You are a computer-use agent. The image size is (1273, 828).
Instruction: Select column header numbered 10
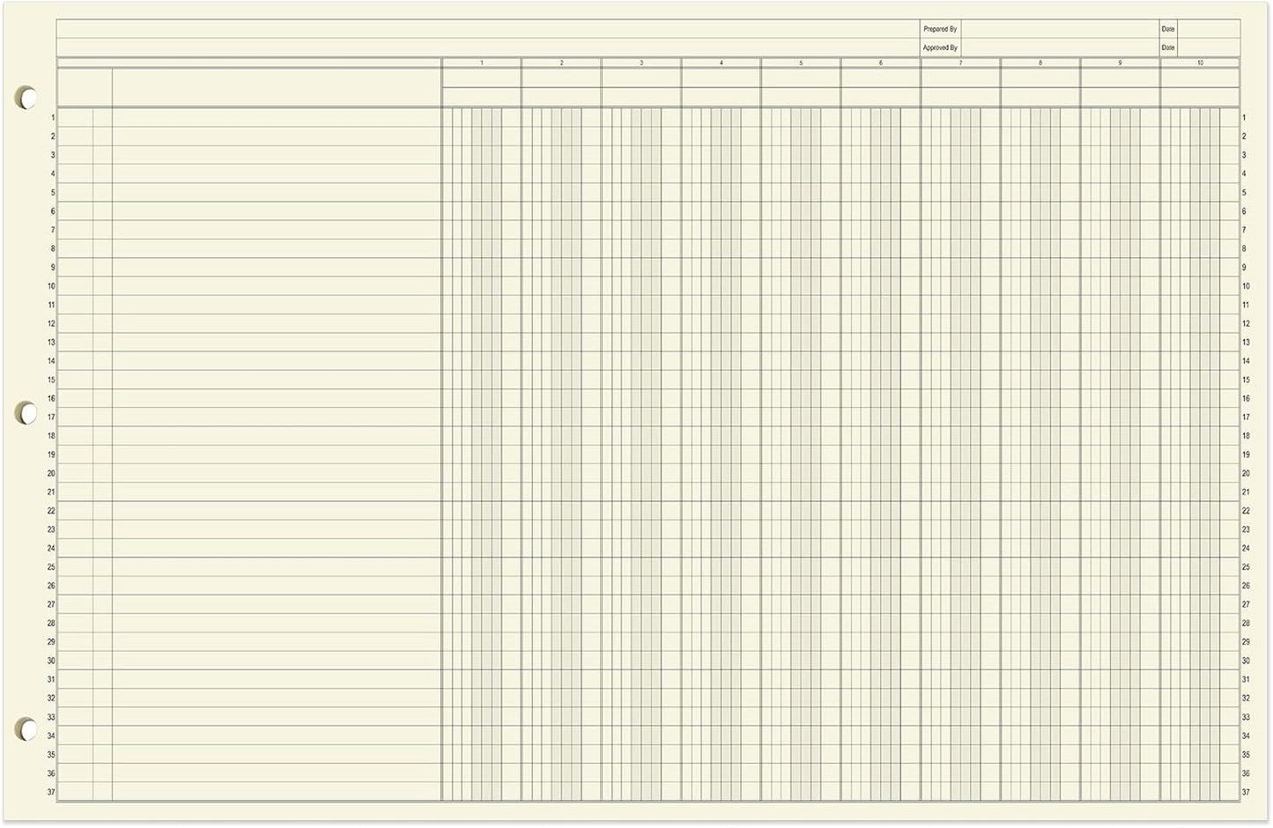1199,63
